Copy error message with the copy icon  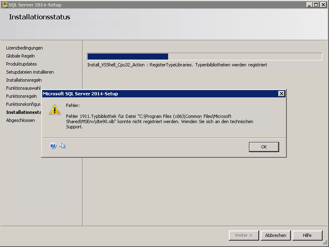62,146
